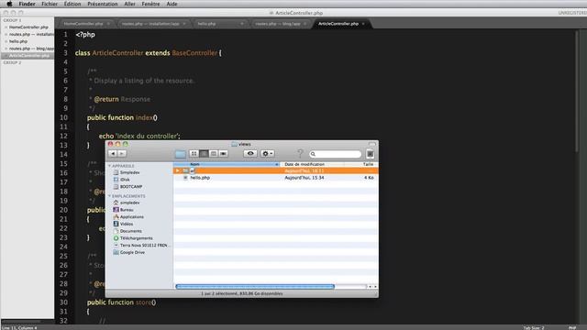Open the Finder action gear menu
Screen dimensions: 587x330
pos(267,153)
